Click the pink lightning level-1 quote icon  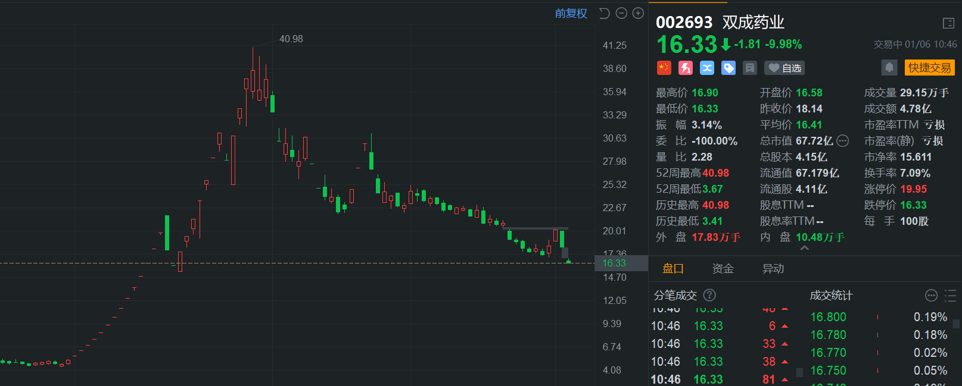coord(686,68)
